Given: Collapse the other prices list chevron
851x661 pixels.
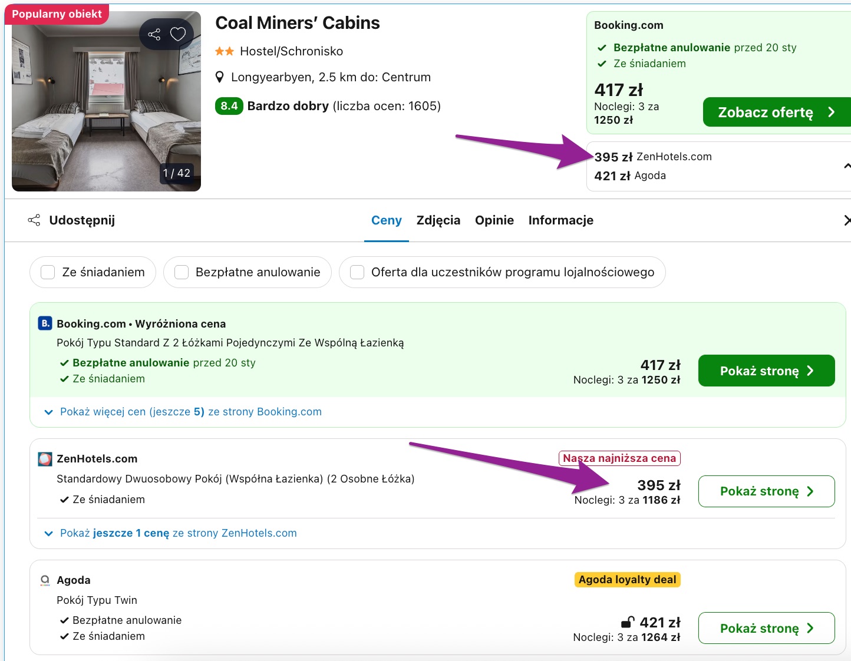Looking at the screenshot, I should 847,166.
